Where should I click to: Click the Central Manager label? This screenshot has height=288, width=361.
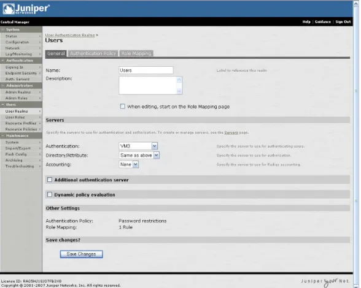pos(15,22)
